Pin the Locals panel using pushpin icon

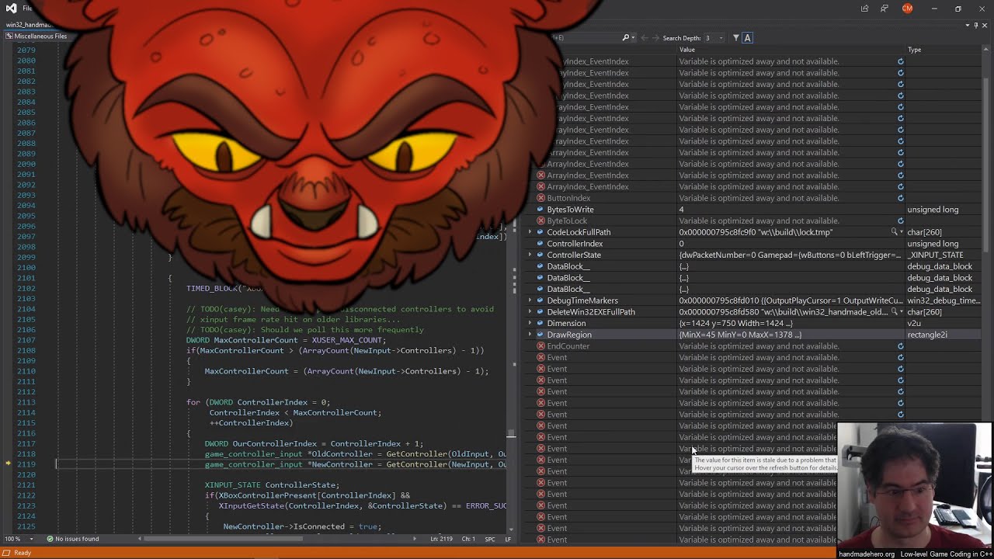tap(976, 26)
